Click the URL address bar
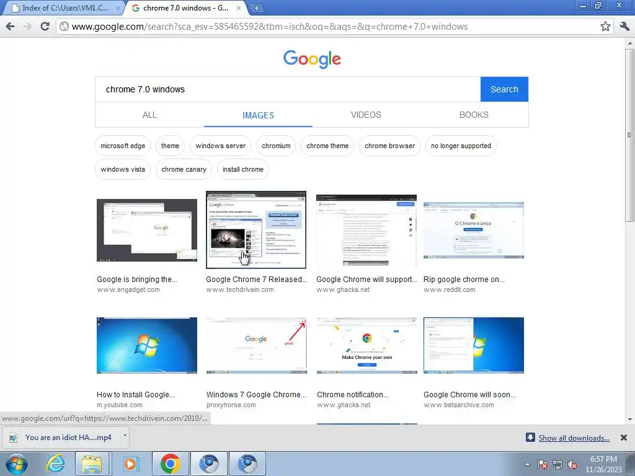The image size is (635, 476). coord(334,27)
